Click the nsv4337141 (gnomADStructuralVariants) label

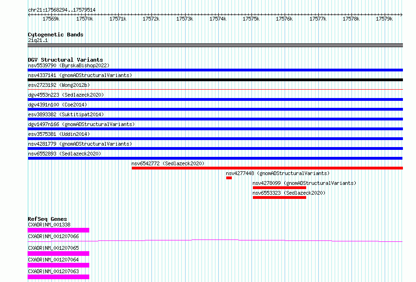[80, 75]
